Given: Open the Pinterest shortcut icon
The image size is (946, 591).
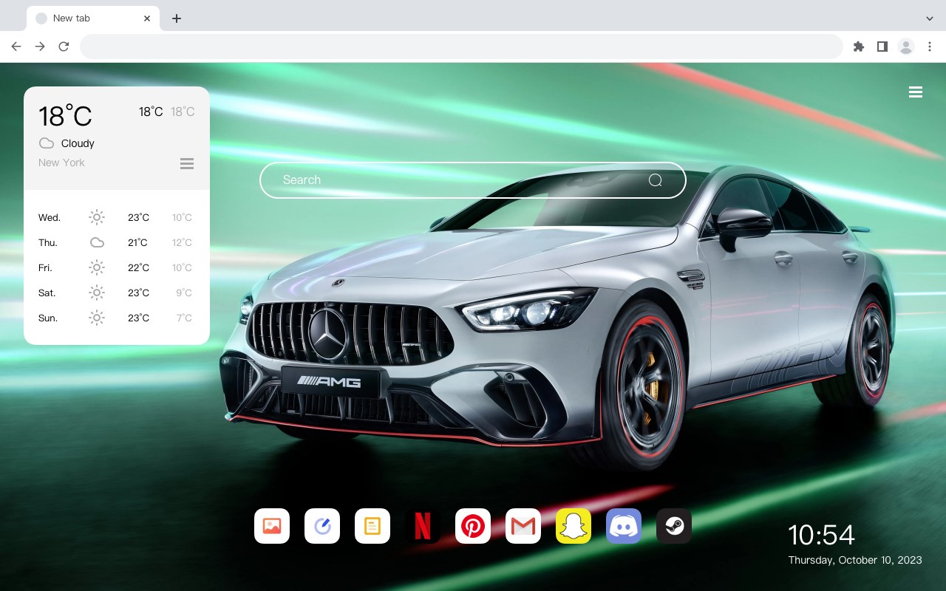Looking at the screenshot, I should point(473,526).
